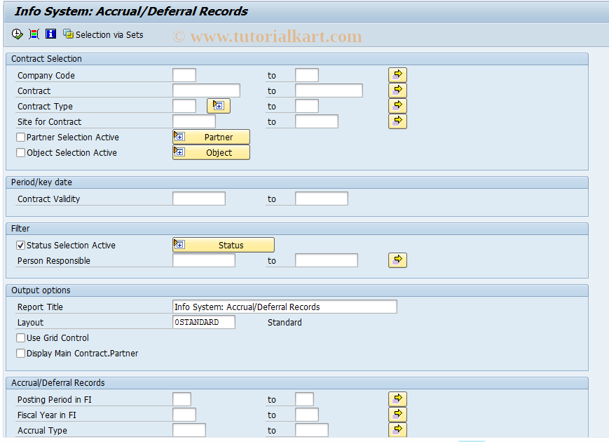Enable Object Selection Active checkbox
The image size is (609, 442).
tap(20, 153)
